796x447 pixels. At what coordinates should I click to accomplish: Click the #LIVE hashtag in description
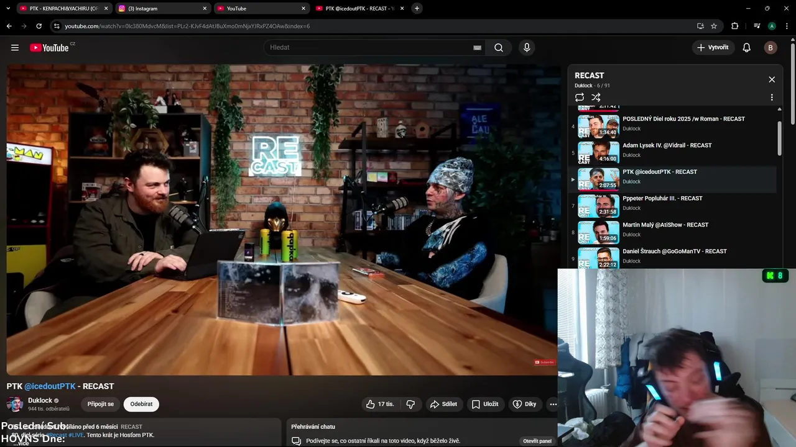point(76,435)
